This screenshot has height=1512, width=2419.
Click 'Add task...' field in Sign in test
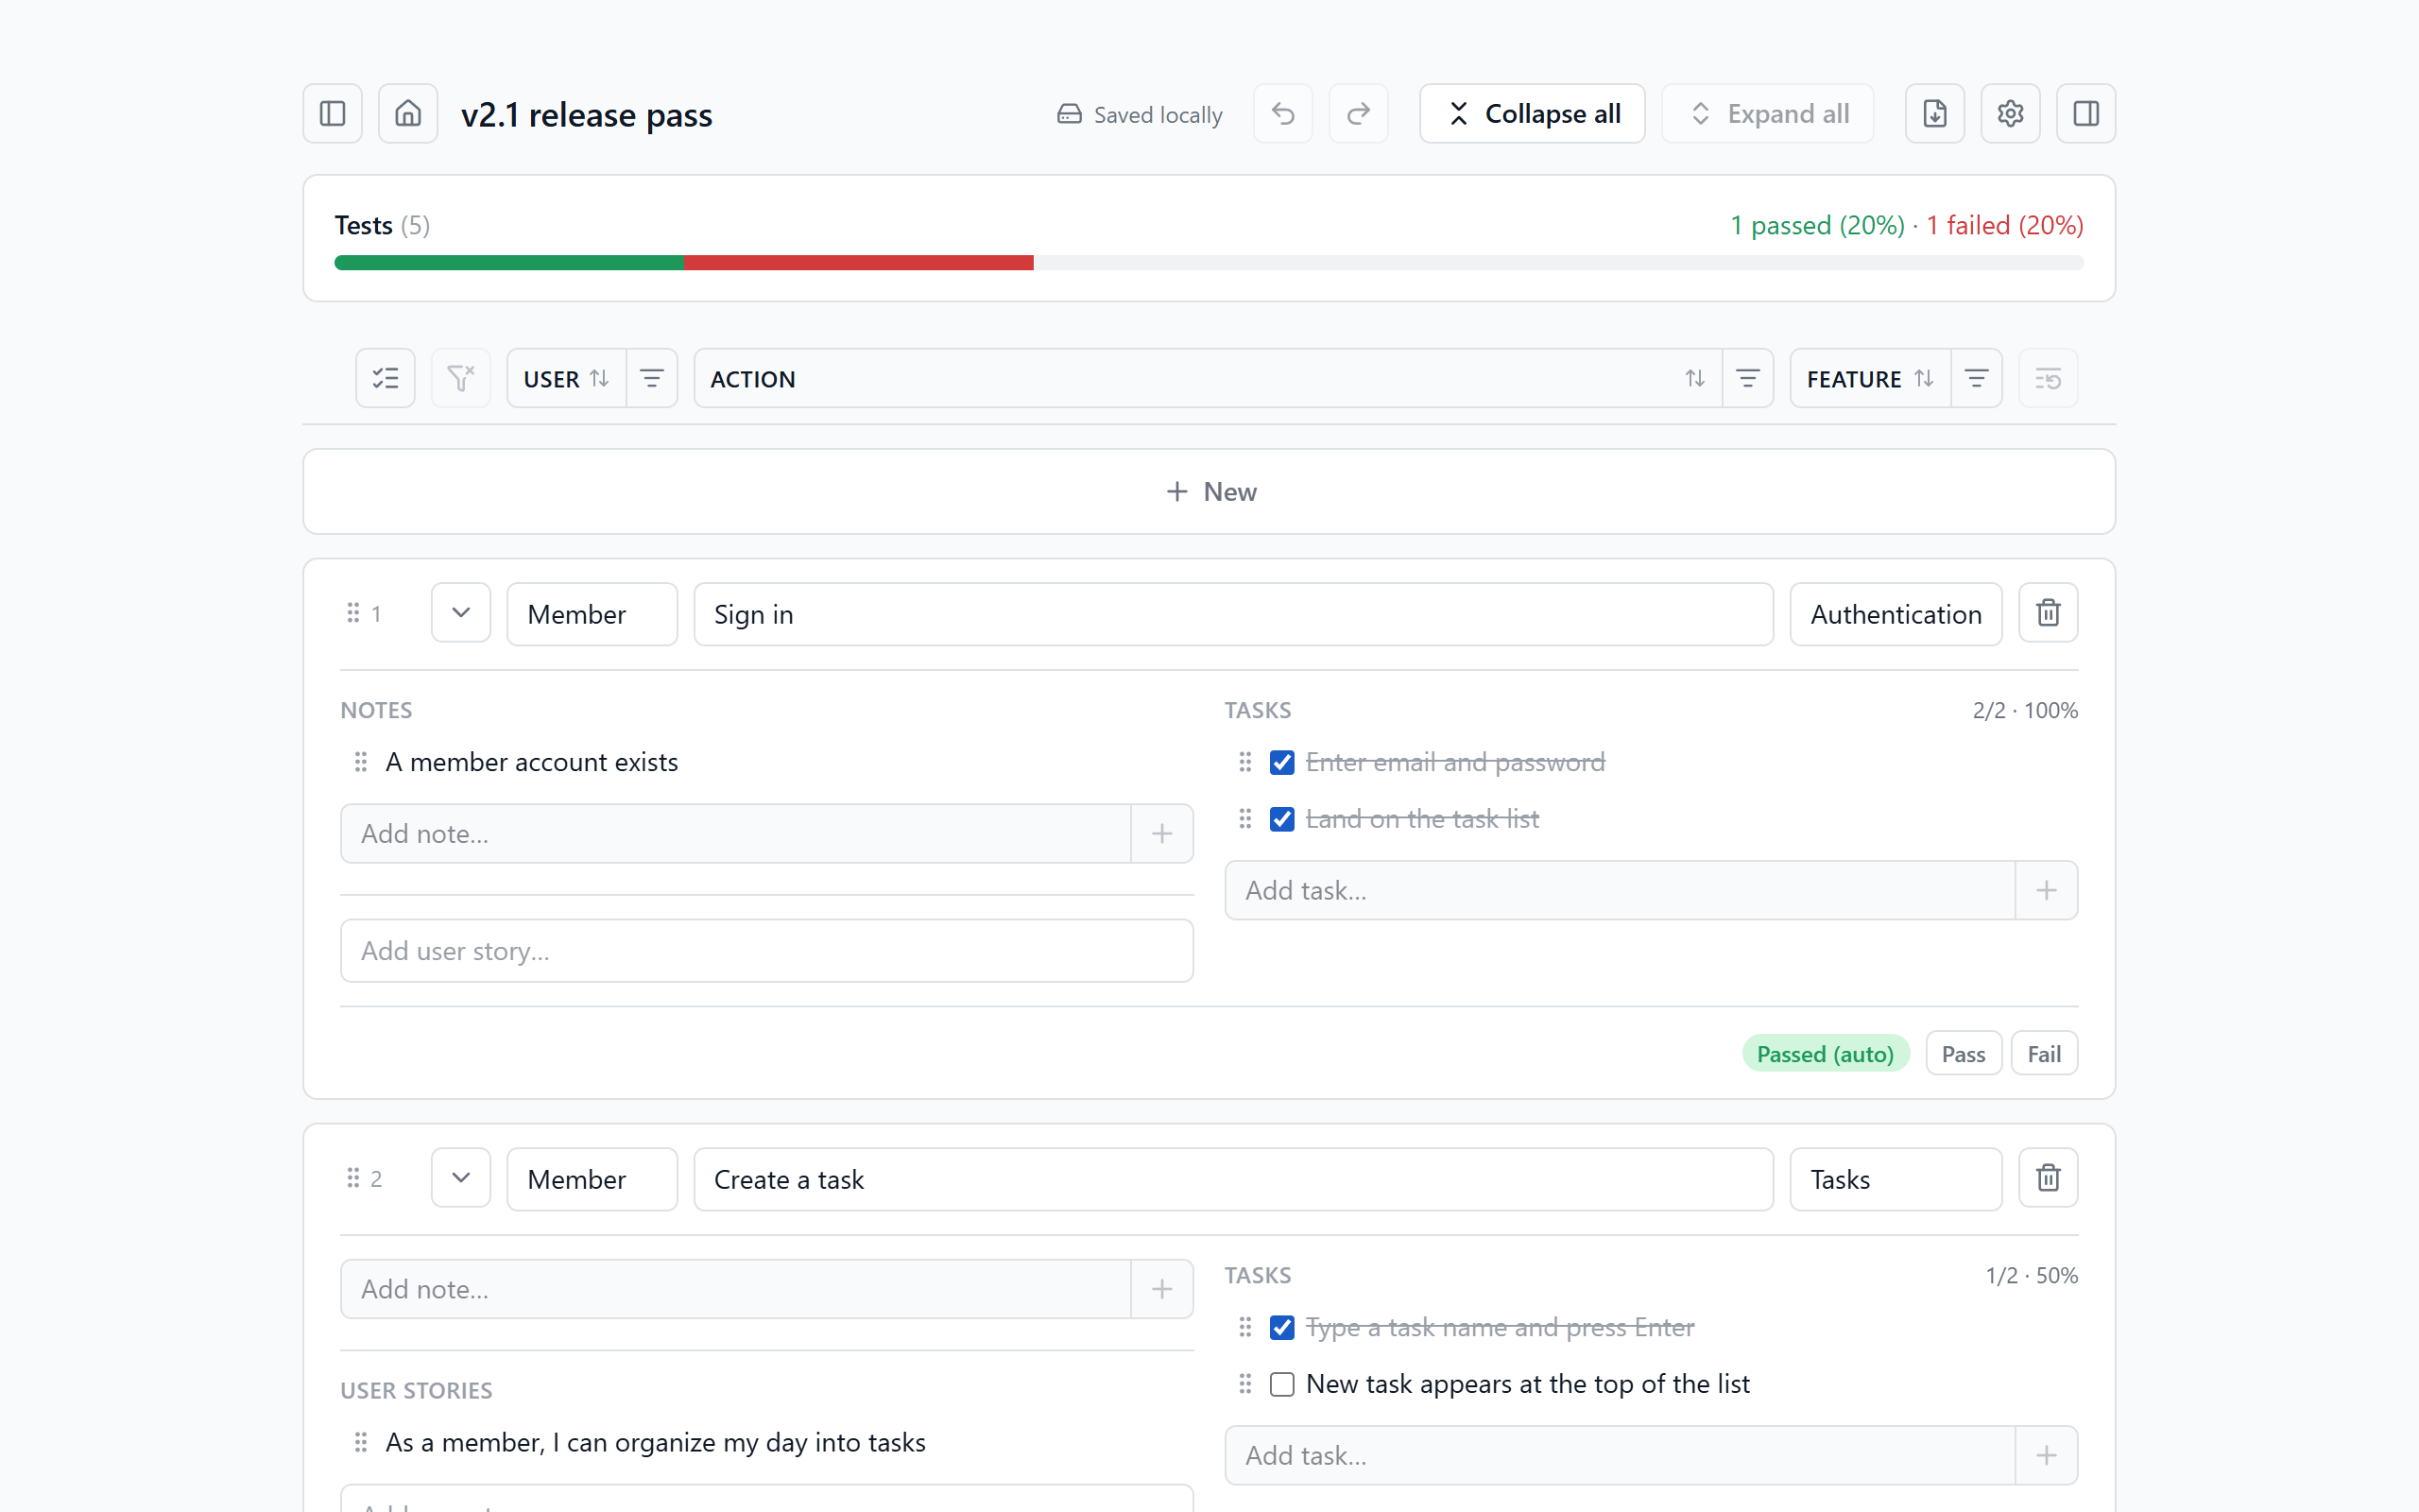point(1621,890)
